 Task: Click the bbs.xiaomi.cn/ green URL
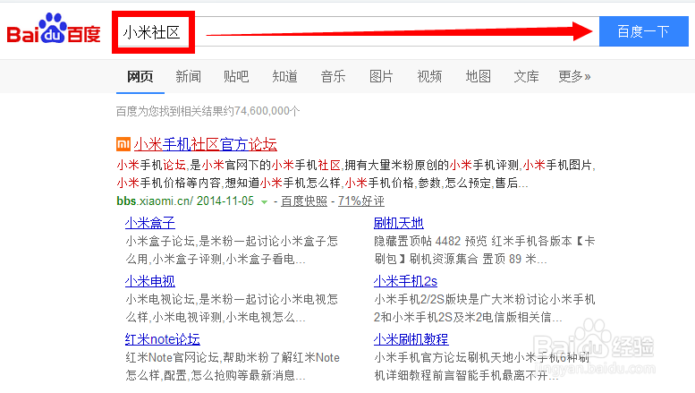pyautogui.click(x=155, y=201)
